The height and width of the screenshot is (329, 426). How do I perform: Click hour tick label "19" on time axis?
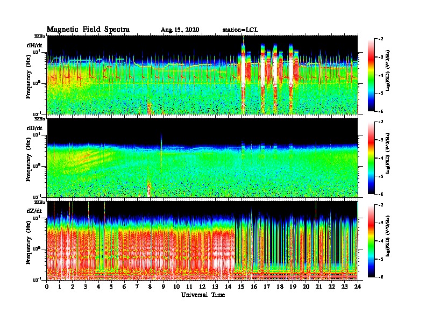[x=293, y=287]
